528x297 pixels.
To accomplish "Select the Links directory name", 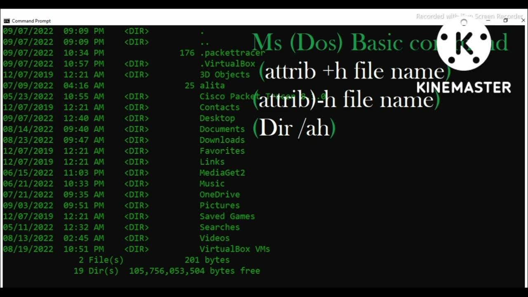I will point(212,162).
